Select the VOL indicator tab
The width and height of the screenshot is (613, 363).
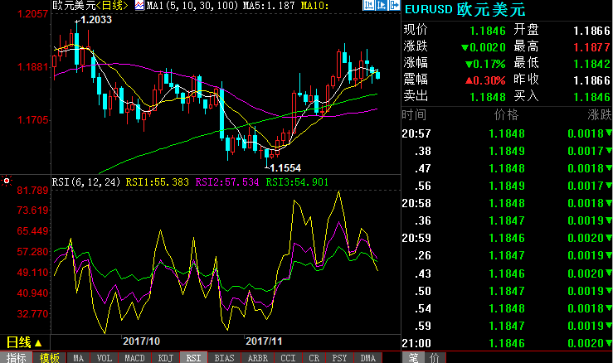(x=105, y=357)
